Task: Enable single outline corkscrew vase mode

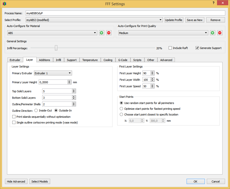Action: [14, 122]
